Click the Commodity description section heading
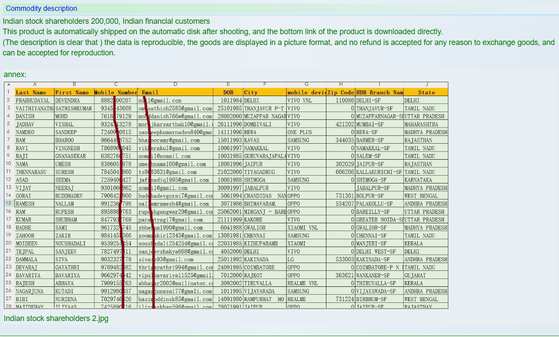The image size is (559, 337). (x=42, y=9)
